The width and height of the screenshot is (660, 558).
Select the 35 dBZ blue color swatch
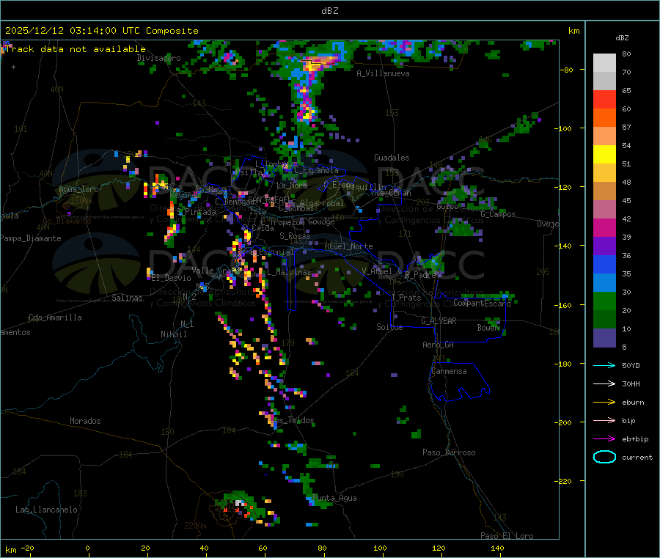tap(604, 264)
